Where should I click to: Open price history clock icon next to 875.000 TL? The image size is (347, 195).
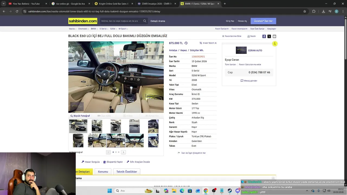tap(186, 43)
